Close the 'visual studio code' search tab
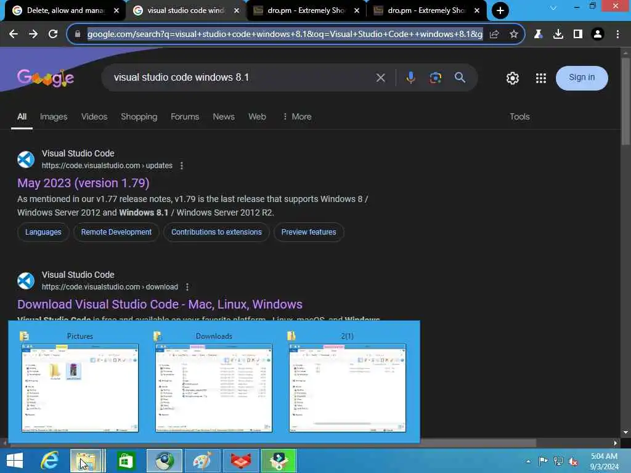 click(x=237, y=10)
